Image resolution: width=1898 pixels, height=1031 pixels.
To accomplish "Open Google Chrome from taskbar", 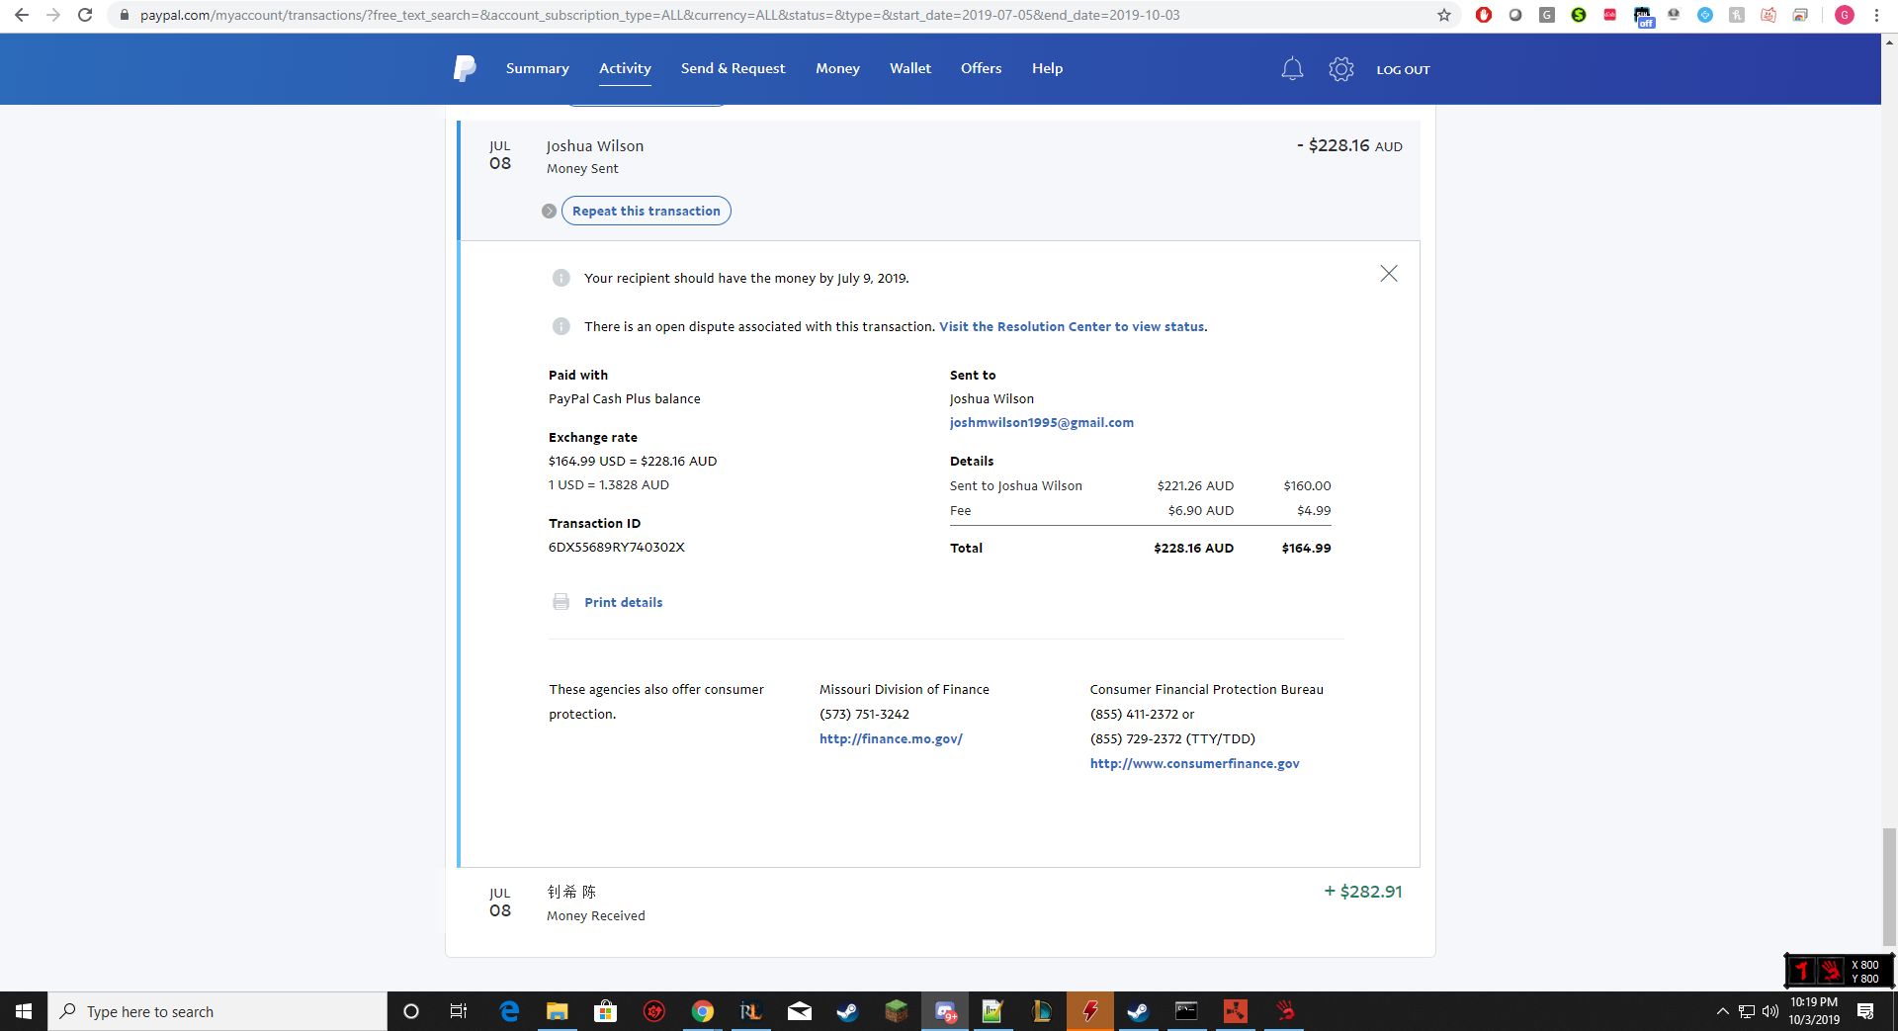I will point(703,1011).
